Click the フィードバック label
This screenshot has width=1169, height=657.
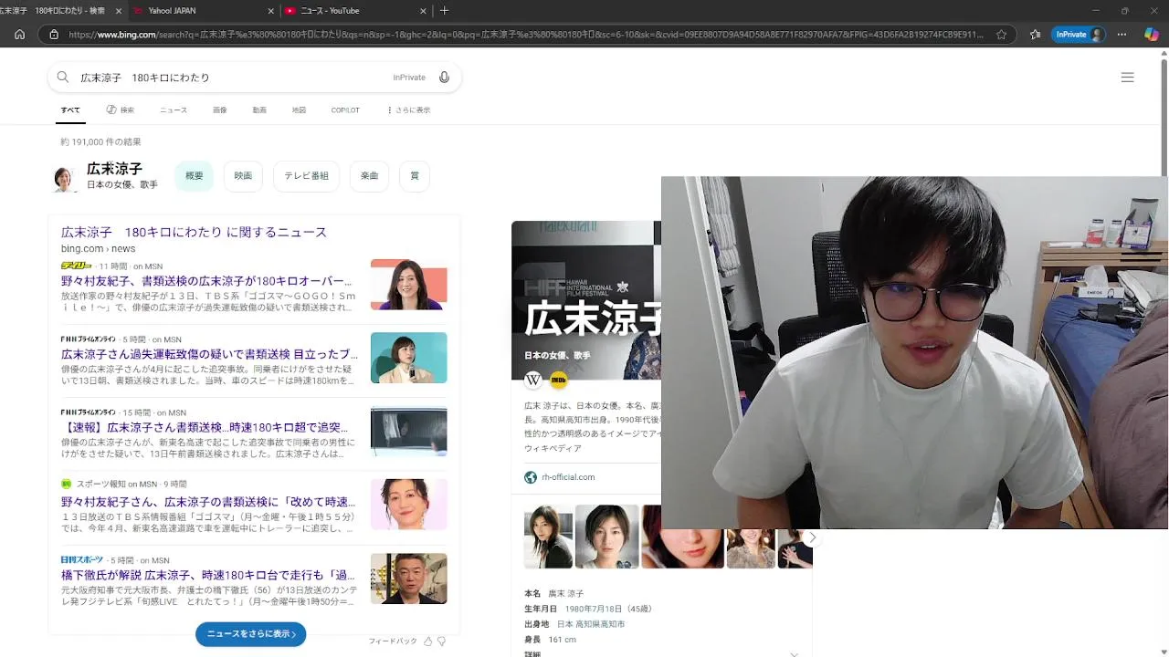(x=393, y=641)
